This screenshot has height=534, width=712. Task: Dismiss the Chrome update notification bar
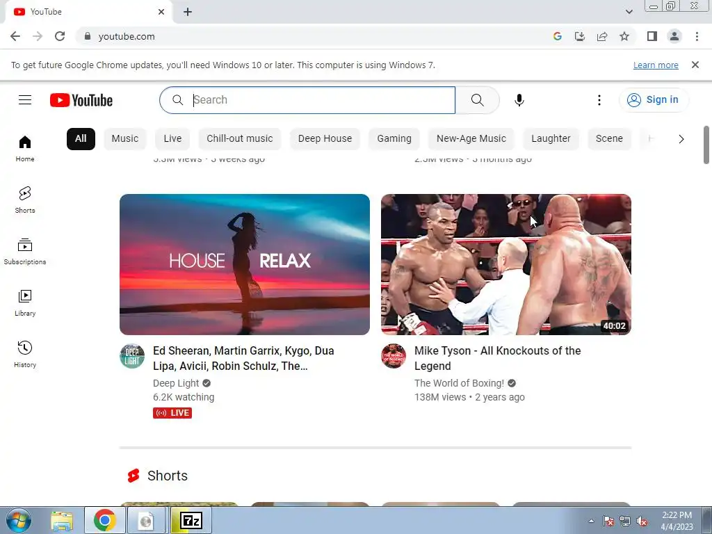click(x=695, y=65)
